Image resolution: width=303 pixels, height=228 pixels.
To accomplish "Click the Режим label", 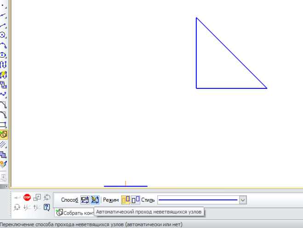I will pyautogui.click(x=111, y=200).
